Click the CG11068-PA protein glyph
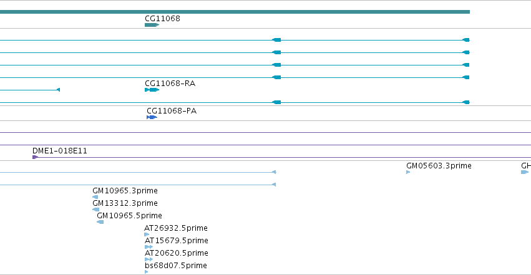This screenshot has width=531, height=275. click(152, 117)
